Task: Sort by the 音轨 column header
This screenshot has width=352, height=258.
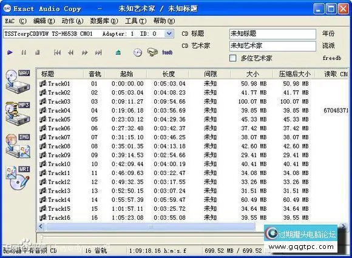Action: click(x=94, y=74)
